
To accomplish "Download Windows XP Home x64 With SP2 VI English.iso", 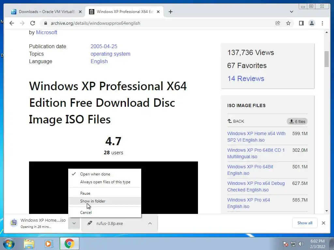I will tap(256, 137).
